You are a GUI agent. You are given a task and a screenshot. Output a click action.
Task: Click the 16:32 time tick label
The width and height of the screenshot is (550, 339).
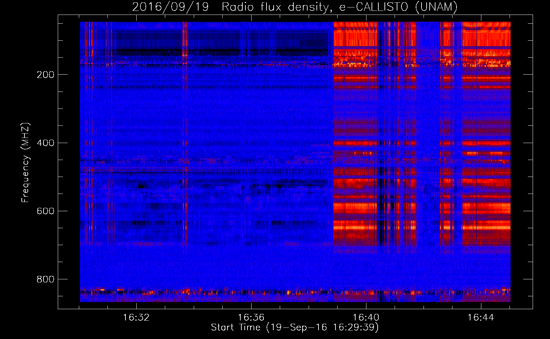coord(136,318)
